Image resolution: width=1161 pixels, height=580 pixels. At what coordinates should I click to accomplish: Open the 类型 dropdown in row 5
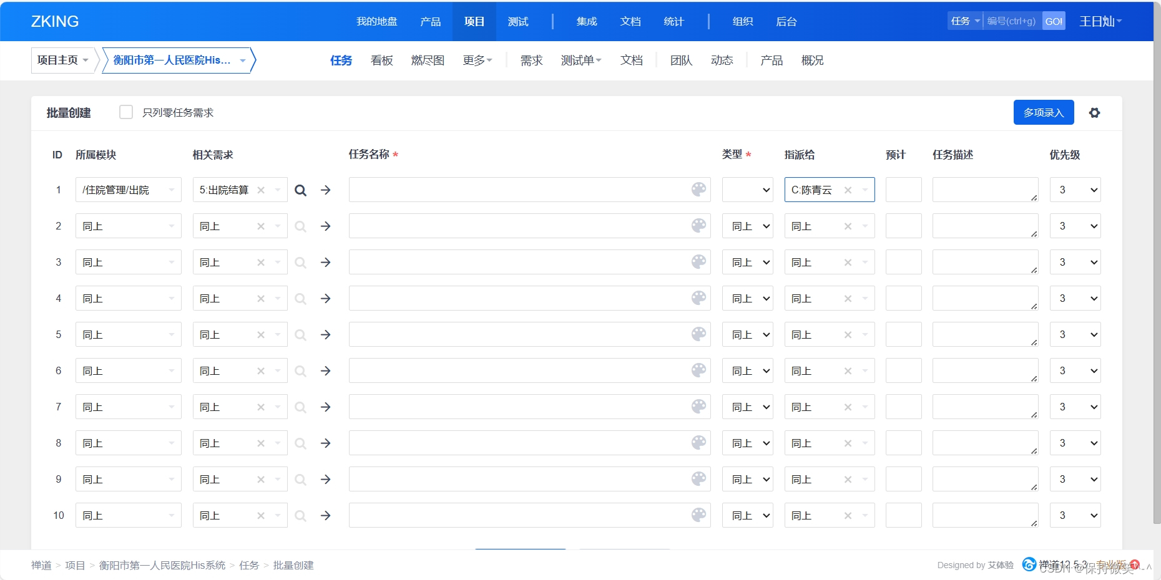click(748, 334)
